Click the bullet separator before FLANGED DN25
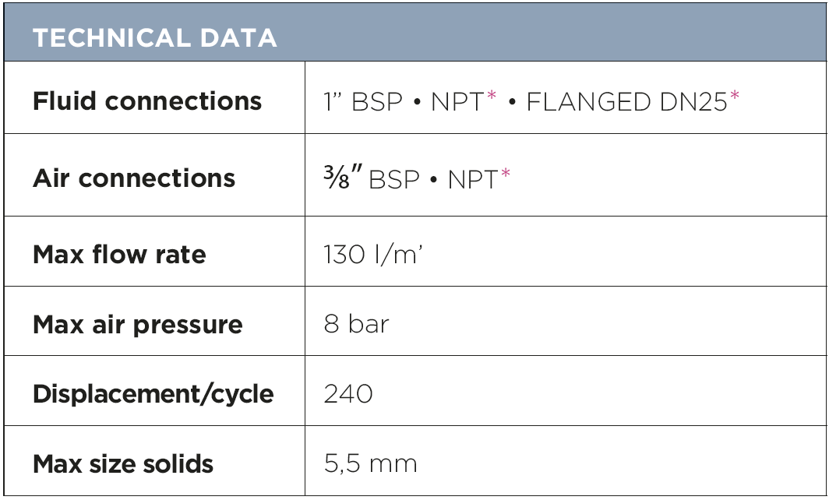Viewport: 829px width, 500px height. [512, 103]
